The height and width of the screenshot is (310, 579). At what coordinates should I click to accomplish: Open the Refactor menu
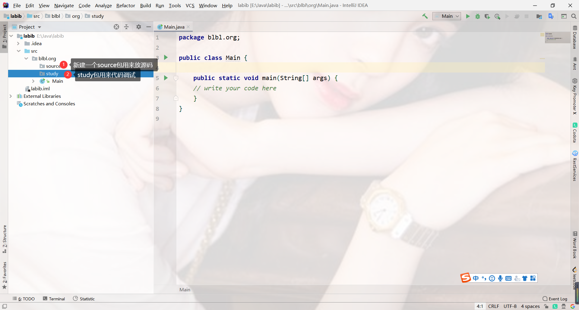126,5
